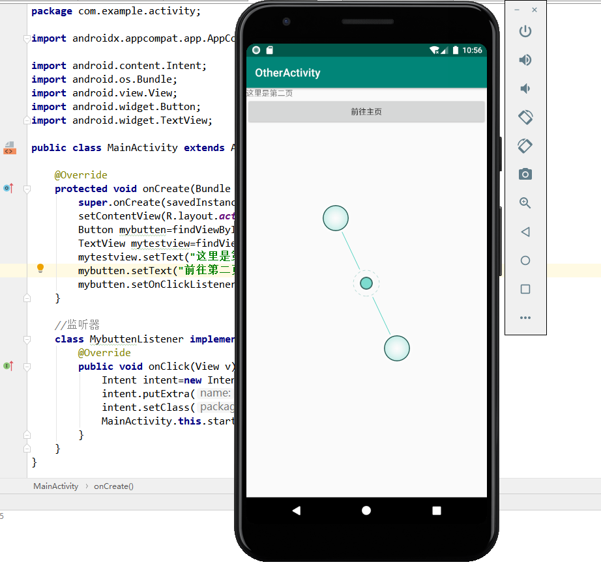This screenshot has height=571, width=601.
Task: Click the SD card icon in status bar
Action: [269, 50]
